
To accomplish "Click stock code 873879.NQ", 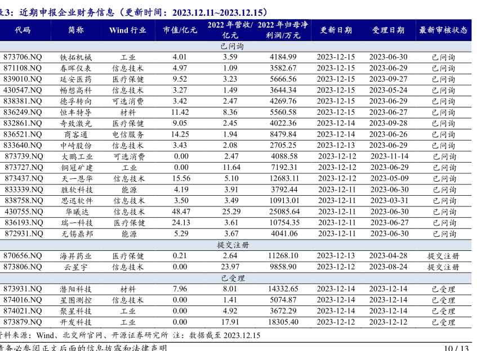I will pyautogui.click(x=23, y=322).
